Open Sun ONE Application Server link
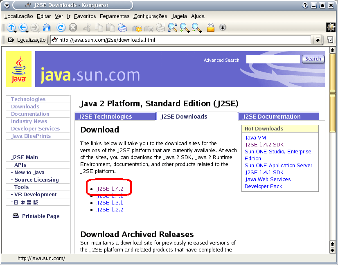 click(x=278, y=166)
